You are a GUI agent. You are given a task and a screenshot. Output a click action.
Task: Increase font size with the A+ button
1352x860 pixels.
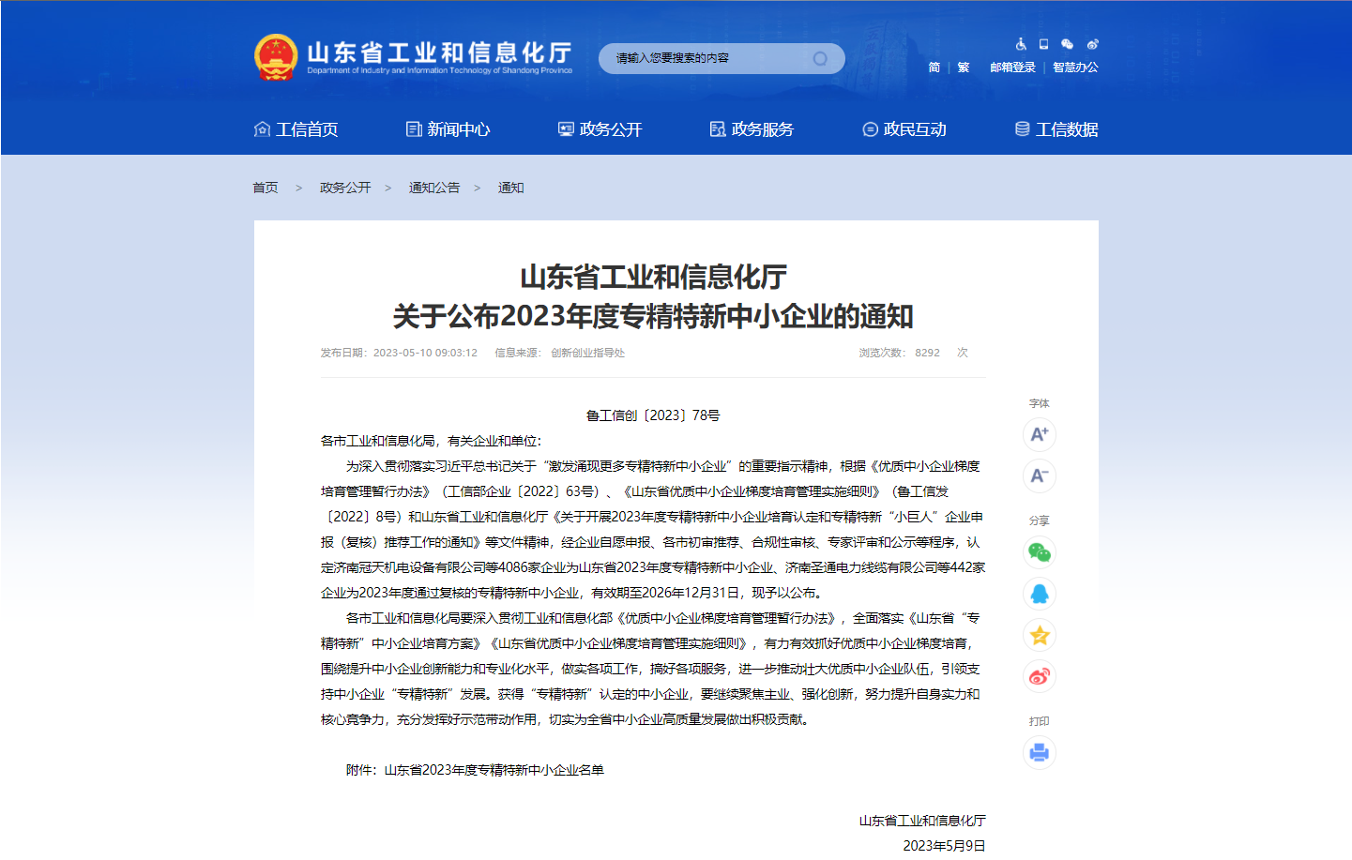point(1040,434)
